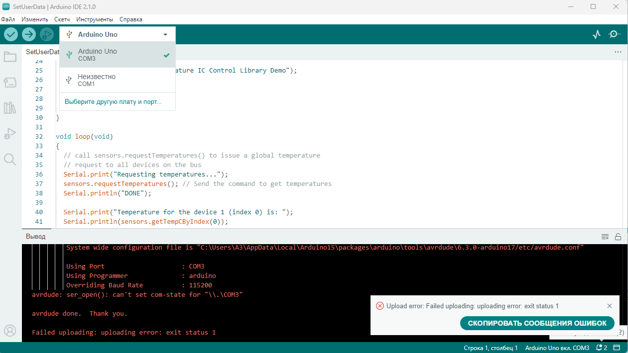The height and width of the screenshot is (353, 628).
Task: Click the Вывод output panel header
Action: click(36, 237)
